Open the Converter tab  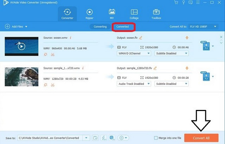(67, 14)
